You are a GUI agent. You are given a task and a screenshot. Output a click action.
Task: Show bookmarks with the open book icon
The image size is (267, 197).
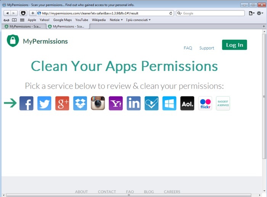pyautogui.click(x=14, y=20)
